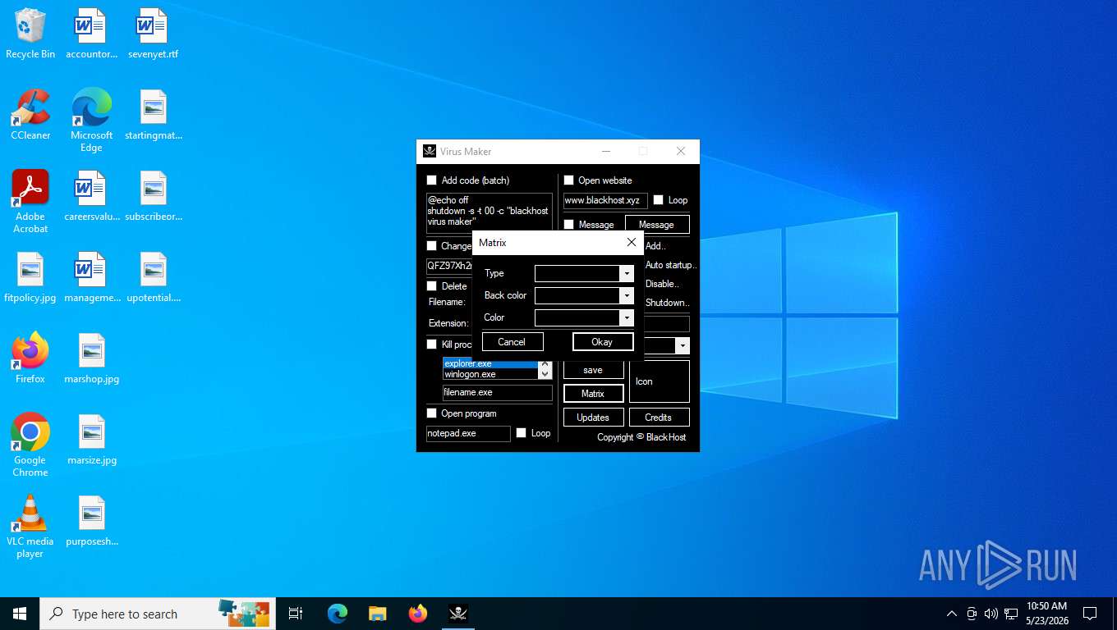Enable the Add code (batch) checkbox
1117x630 pixels.
[x=432, y=180]
